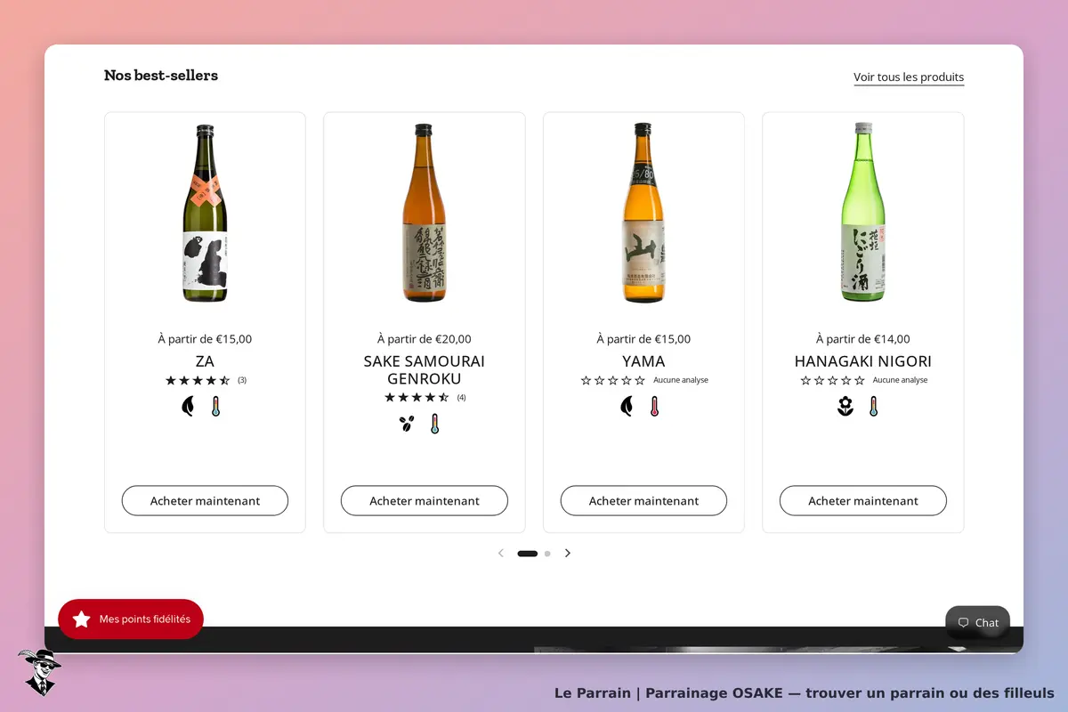Image resolution: width=1068 pixels, height=712 pixels.
Task: Click the flower icon under Hanagaki Nigori
Action: (x=845, y=407)
